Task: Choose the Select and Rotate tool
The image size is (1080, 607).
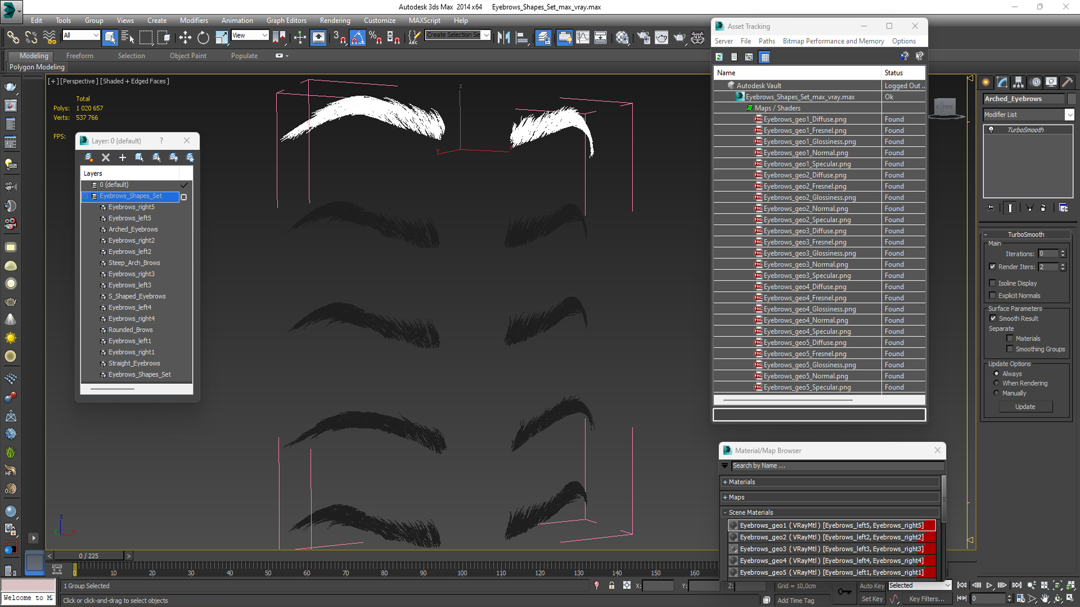Action: [x=203, y=37]
